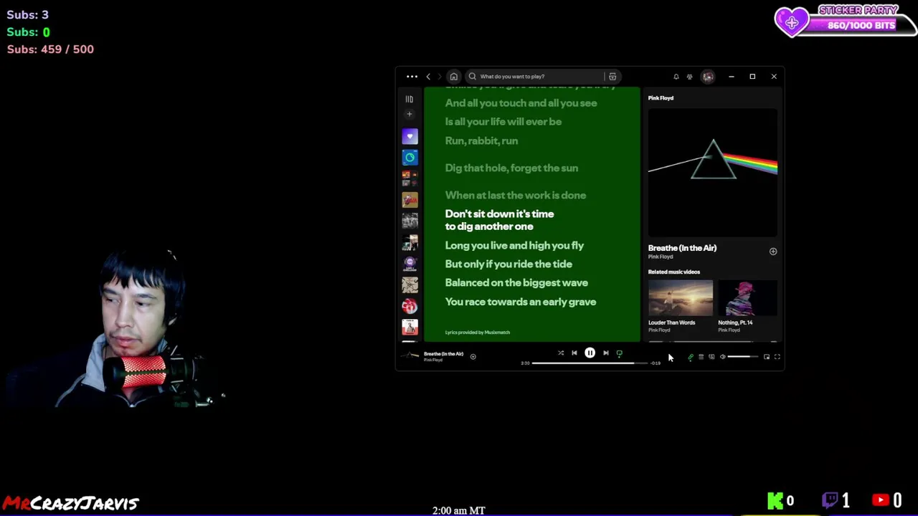This screenshot has width=918, height=516.
Task: Mute the volume speaker icon
Action: [722, 357]
